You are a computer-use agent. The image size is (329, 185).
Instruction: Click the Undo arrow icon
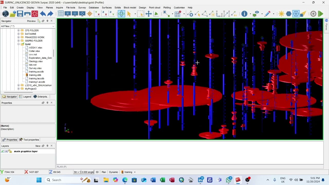(43, 14)
